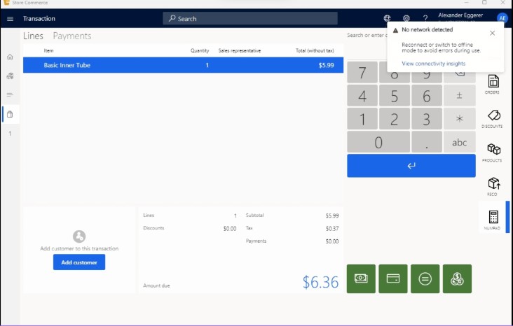Click the exact amount equals green button
The width and height of the screenshot is (513, 326).
pos(425,278)
